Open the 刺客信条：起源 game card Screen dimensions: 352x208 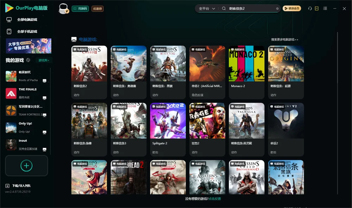tap(286, 72)
